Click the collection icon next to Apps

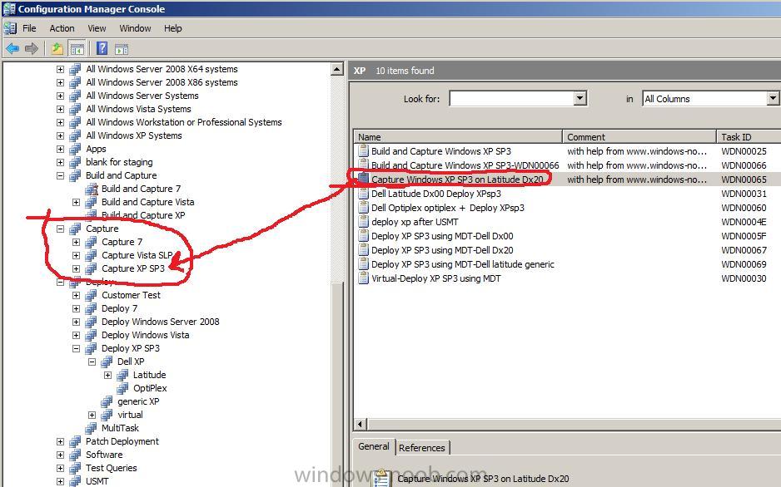pyautogui.click(x=75, y=149)
